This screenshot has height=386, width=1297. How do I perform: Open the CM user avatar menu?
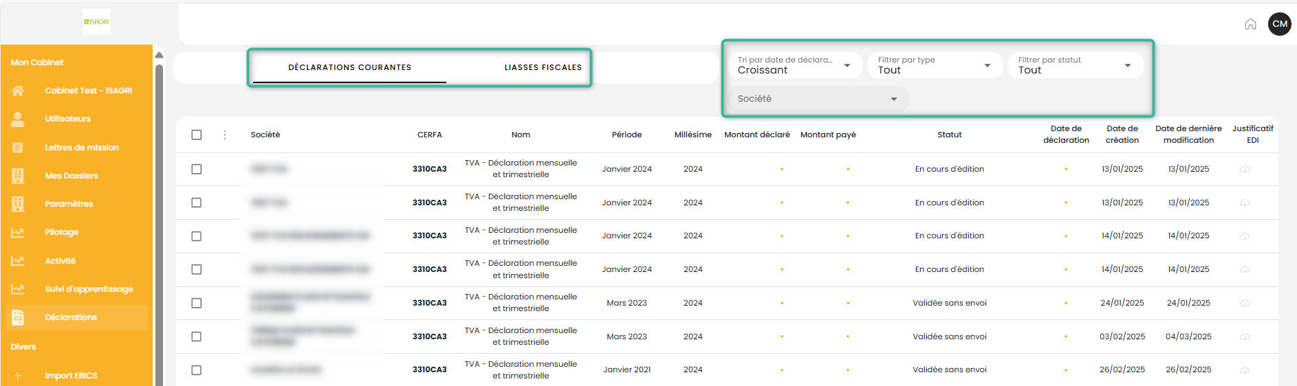pos(1279,24)
